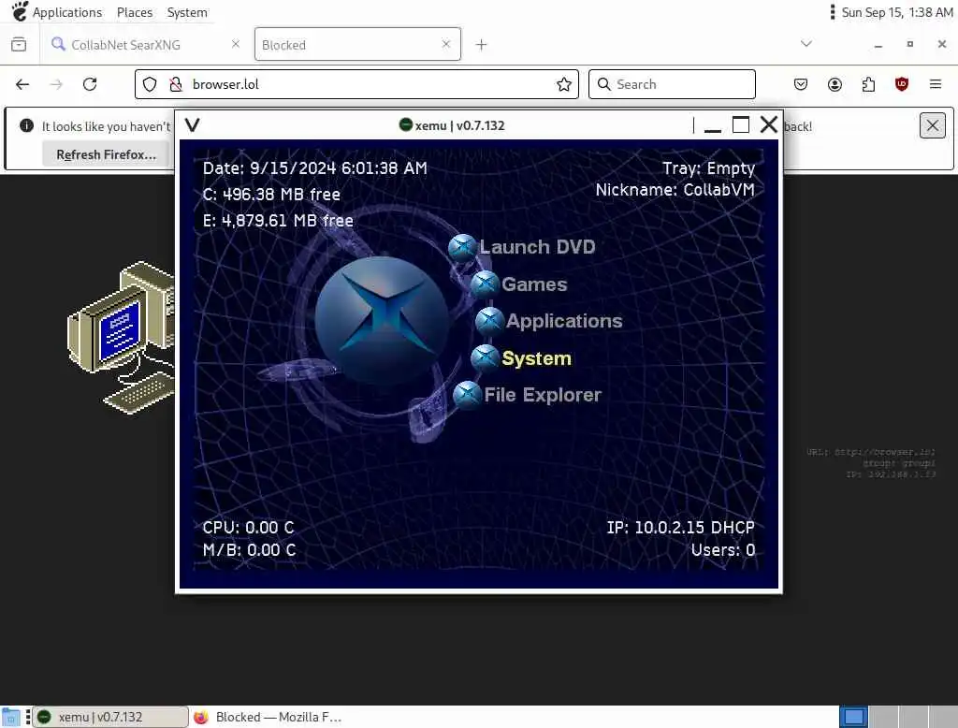Click the clock showing Sun Sep 15

(897, 12)
